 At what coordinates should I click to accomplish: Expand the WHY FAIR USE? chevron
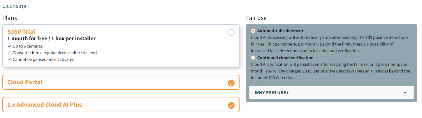tap(405, 92)
